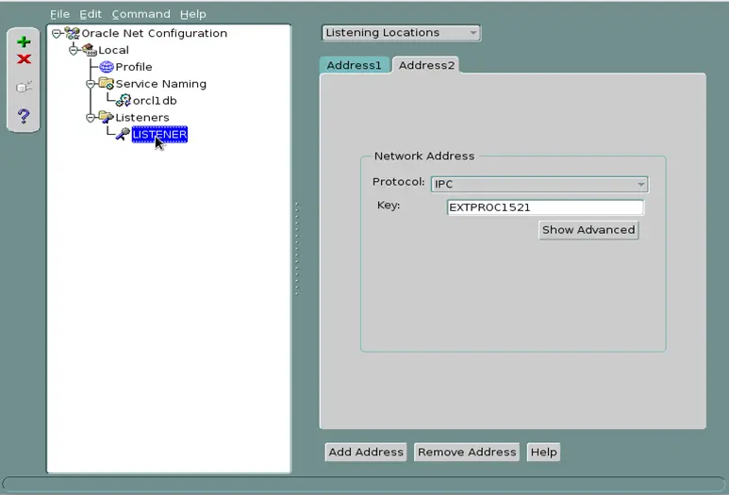Screen dimensions: 729x495
Task: Select the orcl1db service entry
Action: pos(155,100)
